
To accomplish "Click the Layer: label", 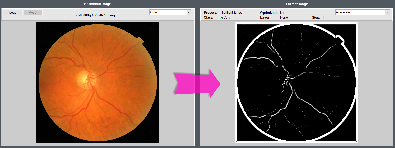I will pyautogui.click(x=265, y=18).
